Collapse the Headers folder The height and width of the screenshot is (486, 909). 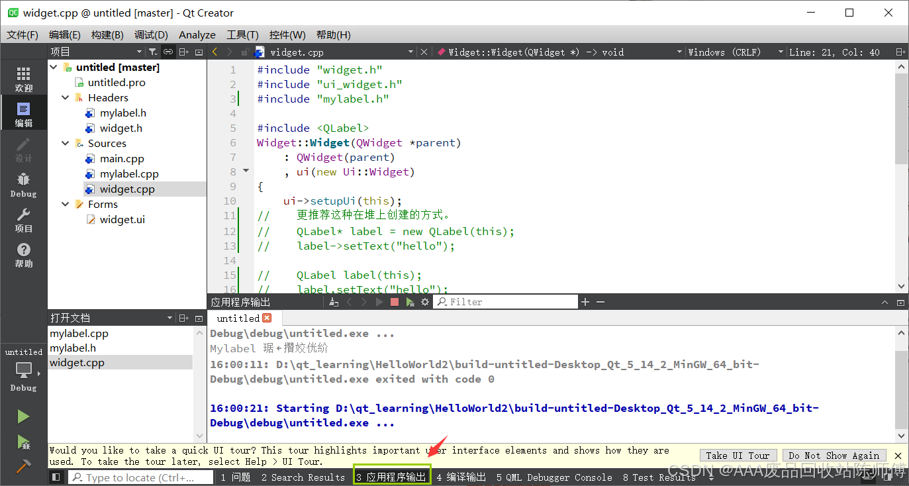[x=66, y=98]
